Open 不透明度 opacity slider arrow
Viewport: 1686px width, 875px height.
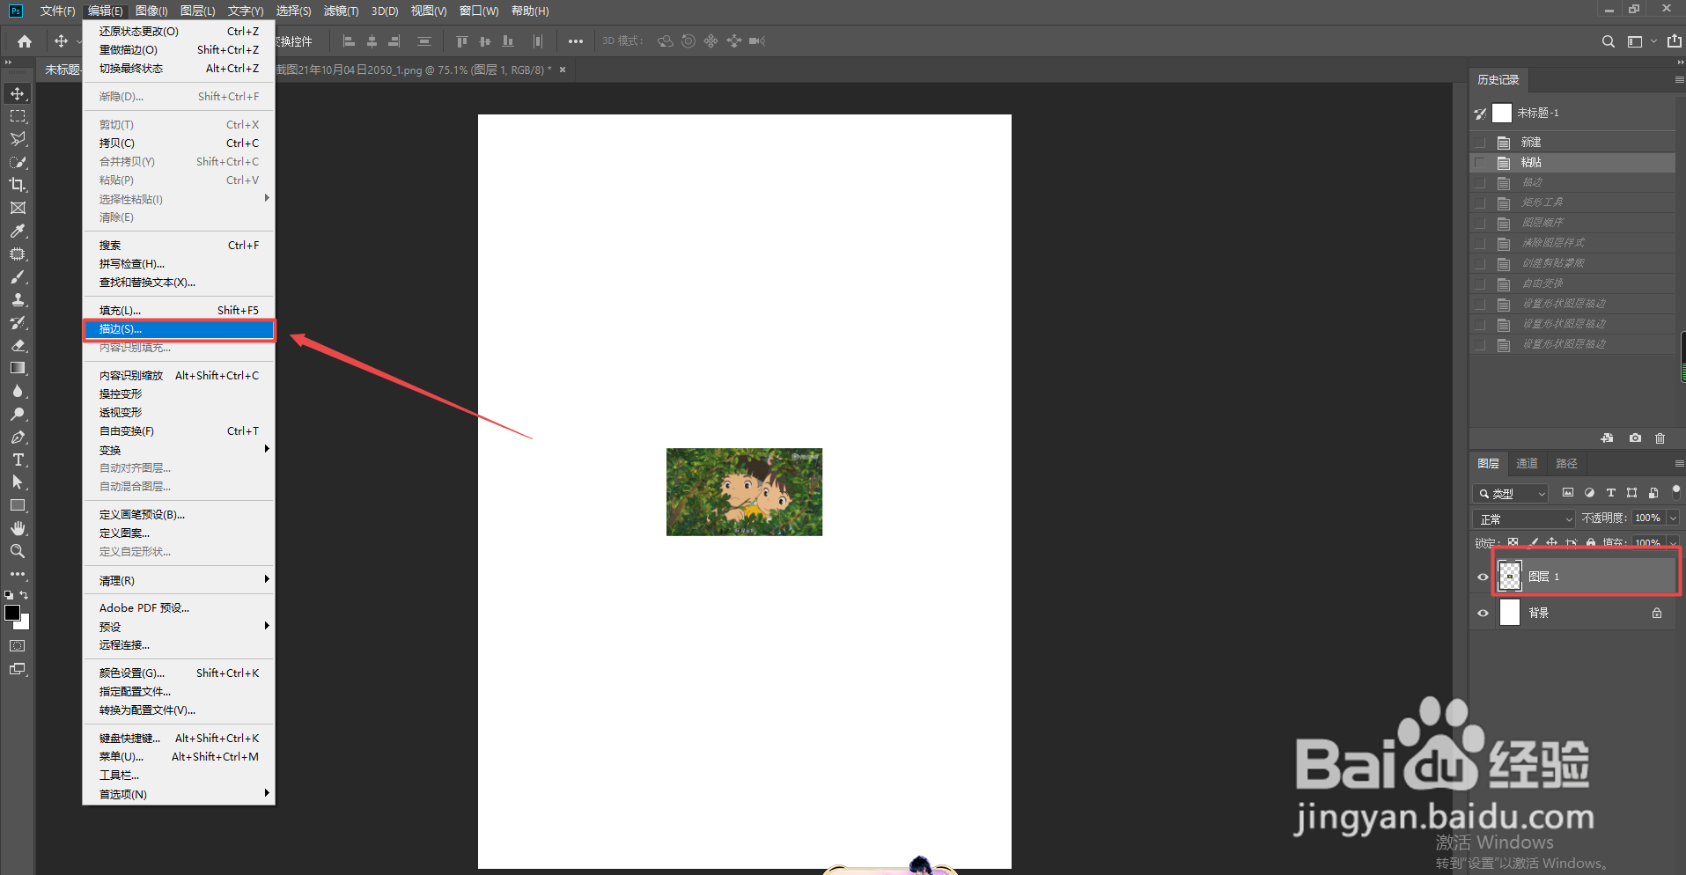pos(1673,518)
